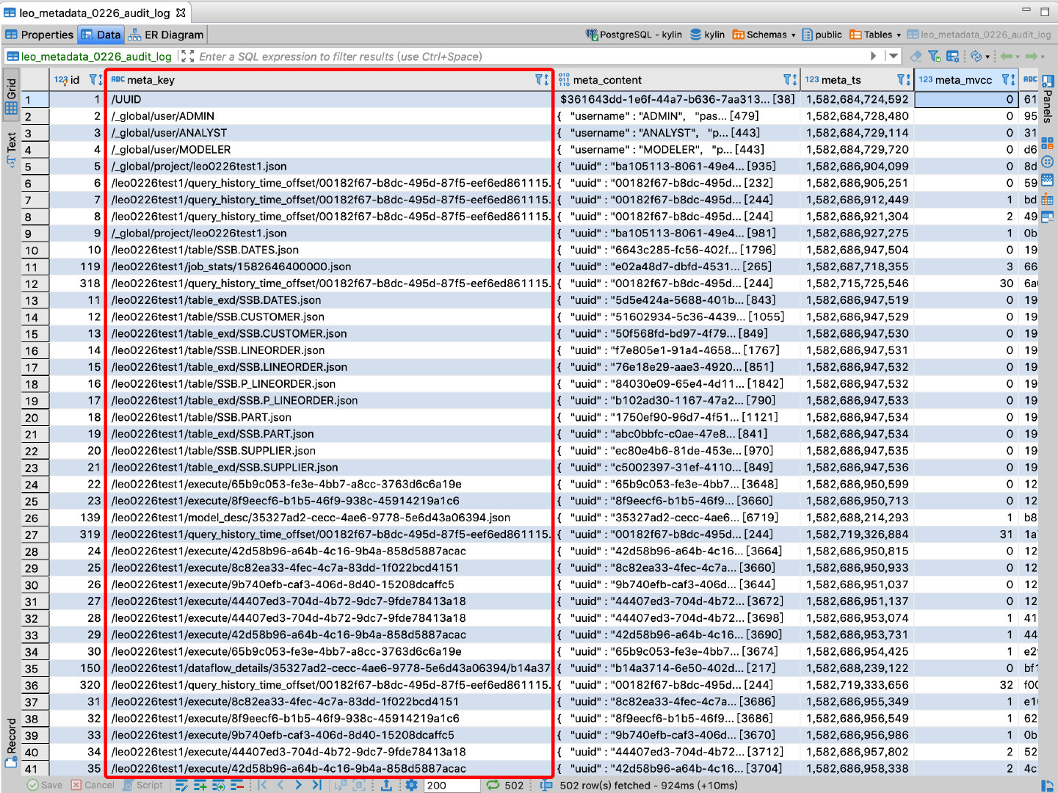Open the Schemas dropdown in breadcrumb
Screen dimensions: 1058x793
(765, 35)
